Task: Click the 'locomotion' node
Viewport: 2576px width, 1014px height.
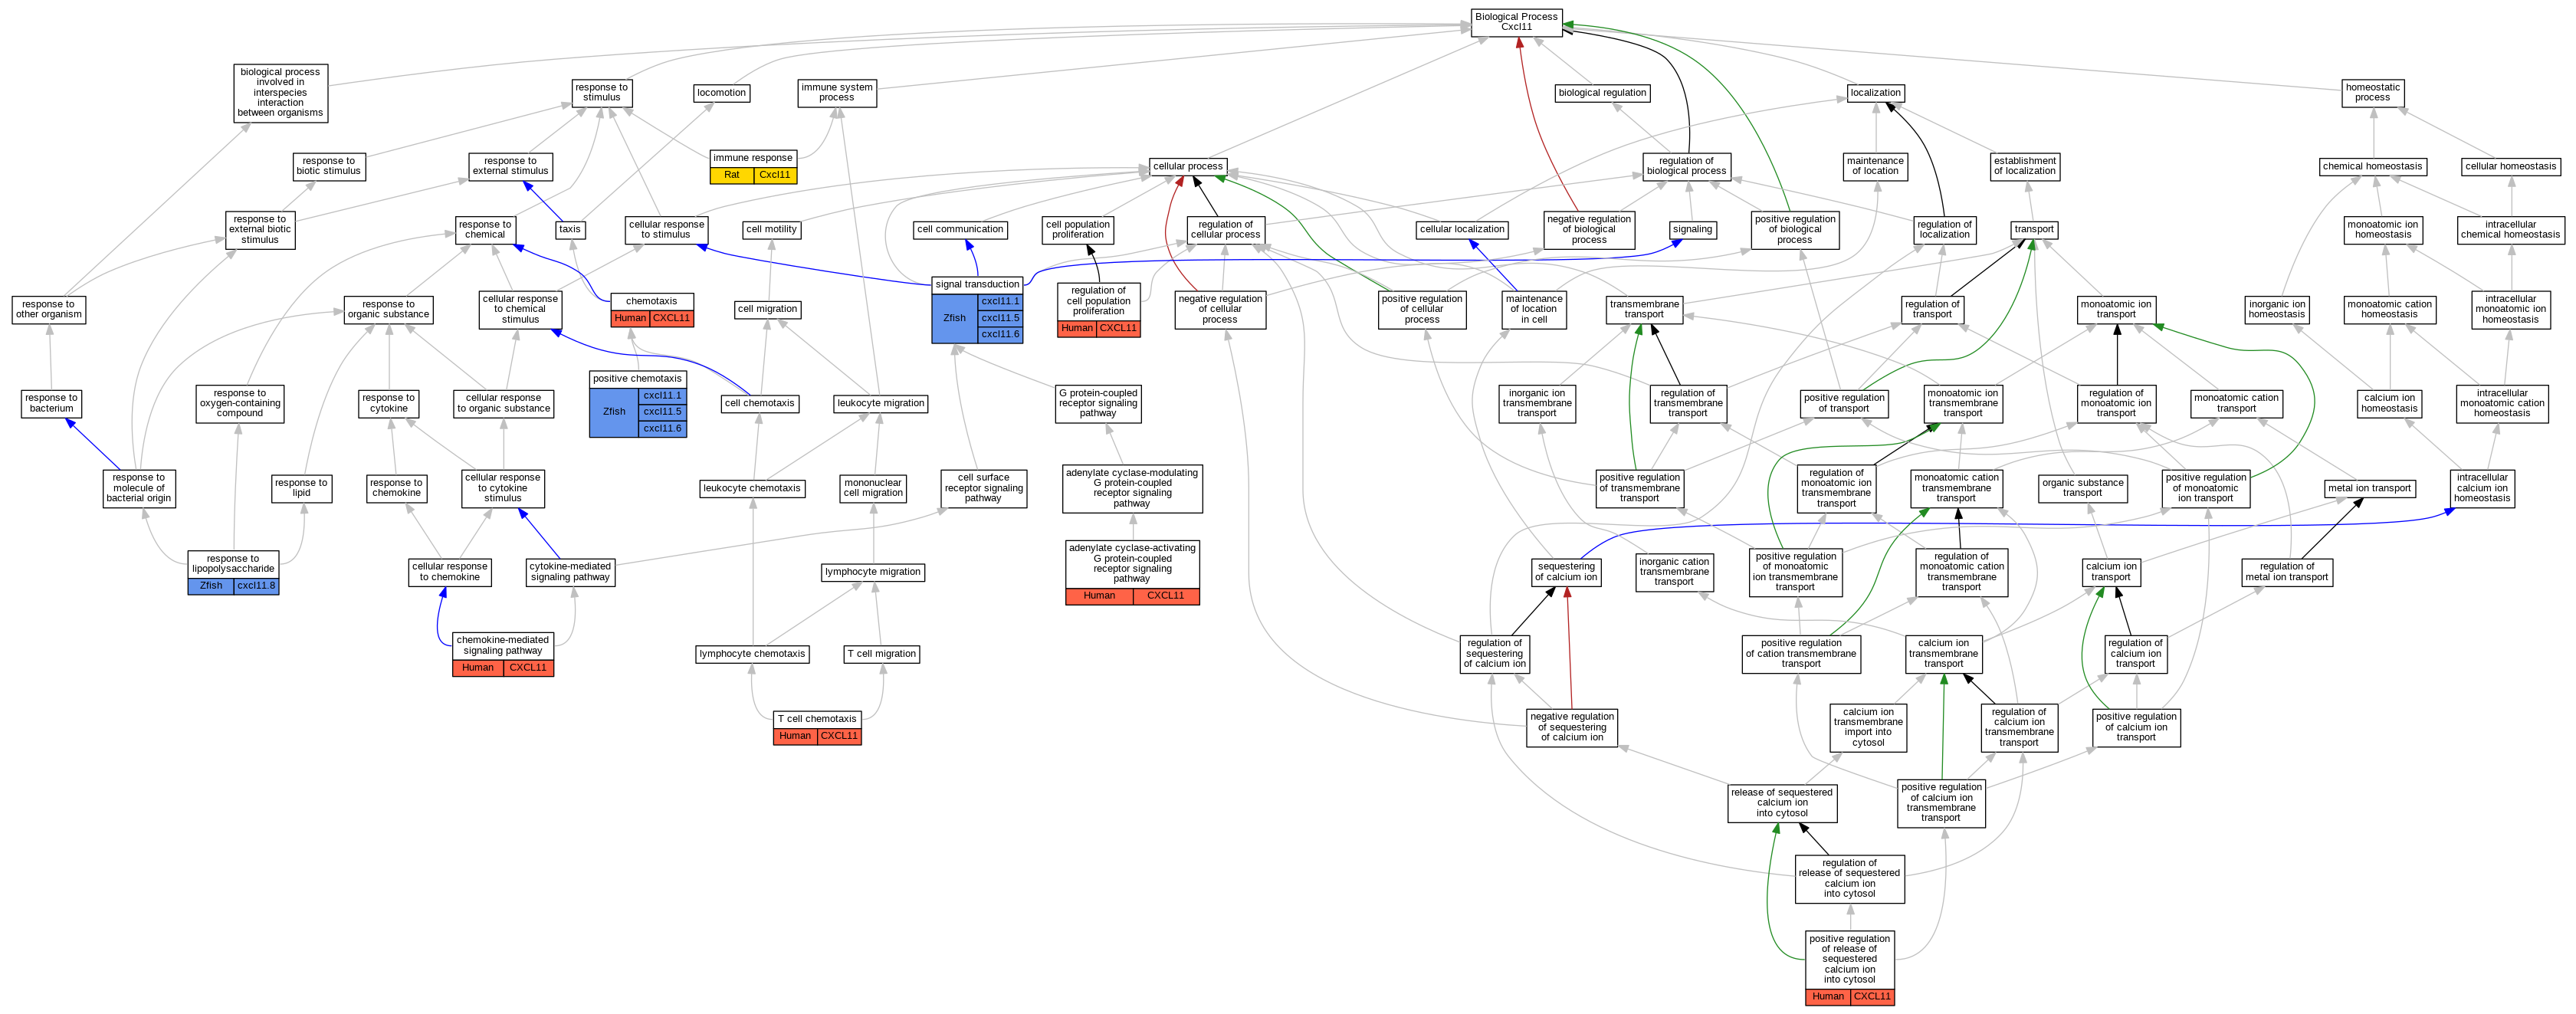Action: point(722,93)
